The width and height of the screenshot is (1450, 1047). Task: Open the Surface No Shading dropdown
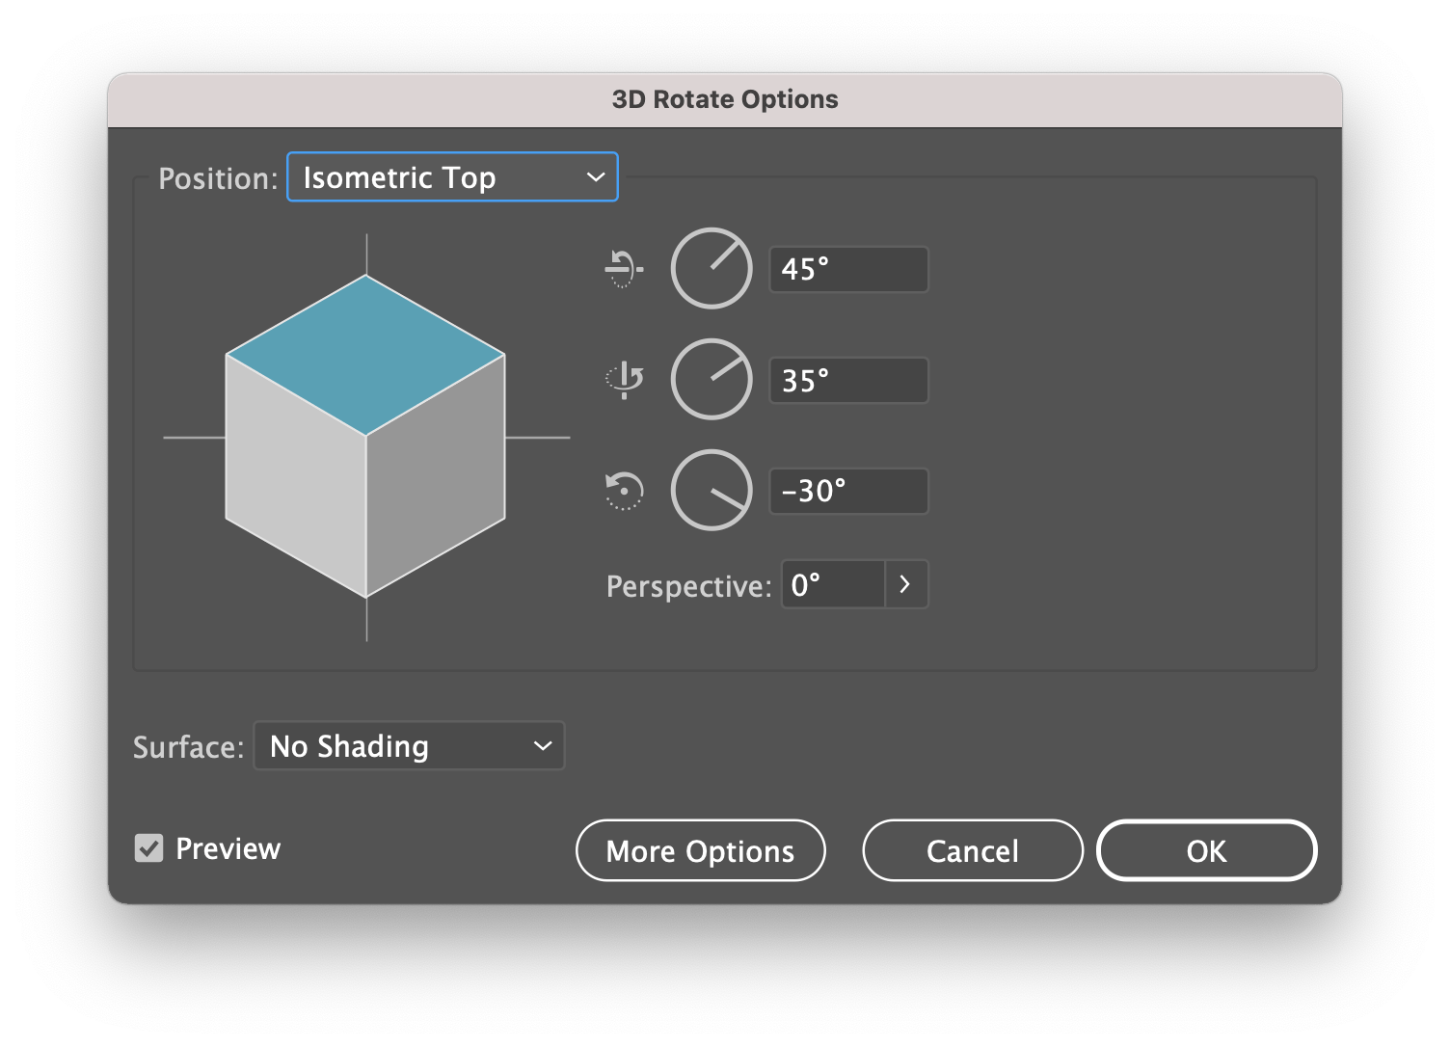(x=409, y=746)
